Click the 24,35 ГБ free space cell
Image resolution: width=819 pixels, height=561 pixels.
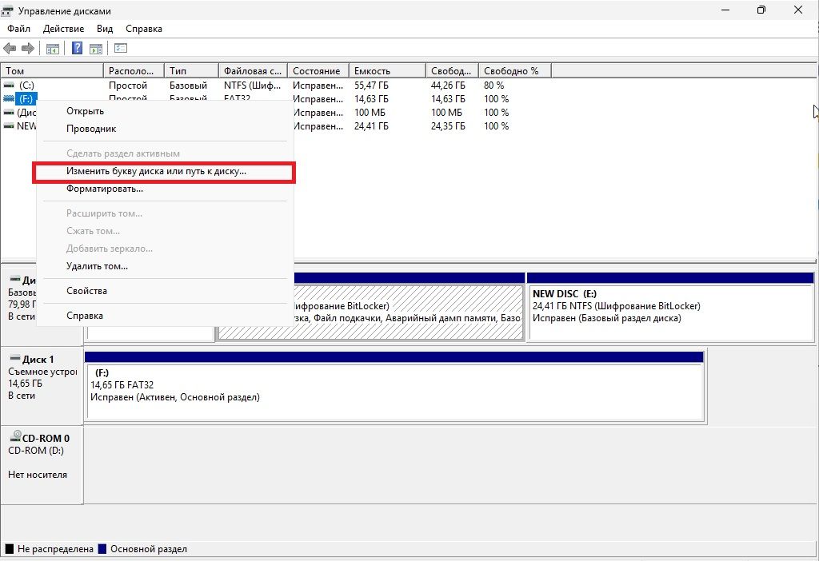(x=448, y=125)
